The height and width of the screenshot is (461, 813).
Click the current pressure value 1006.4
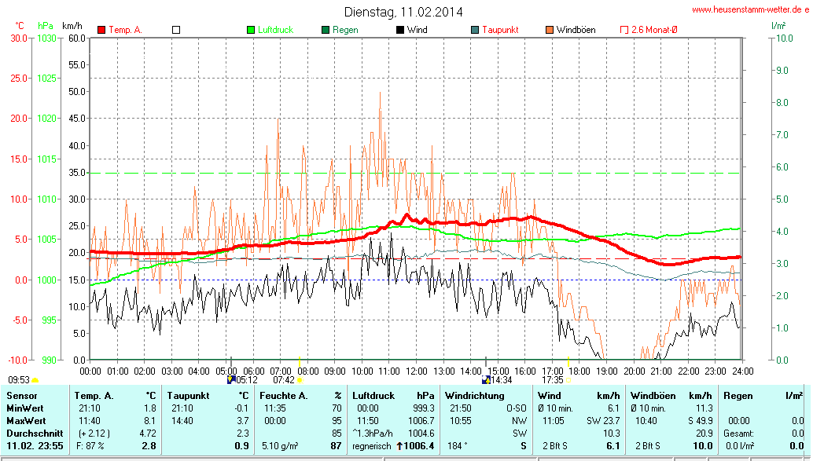point(419,446)
